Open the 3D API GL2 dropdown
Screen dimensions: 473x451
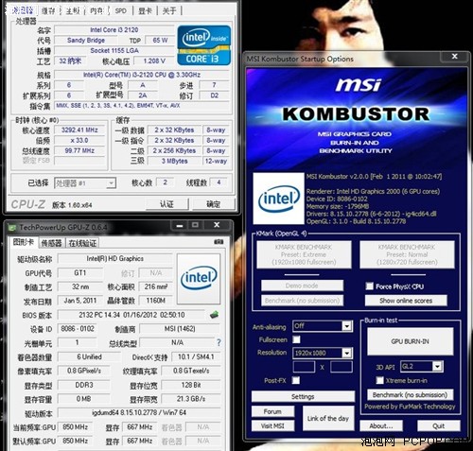tap(437, 366)
